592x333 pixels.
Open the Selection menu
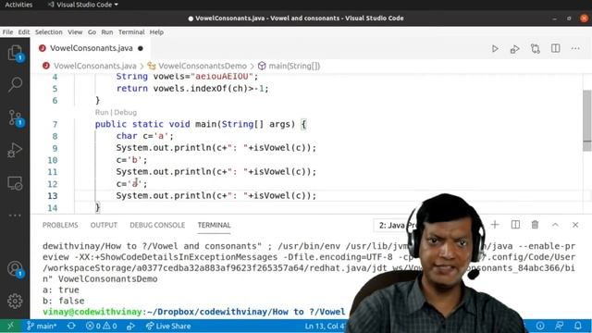(x=49, y=32)
